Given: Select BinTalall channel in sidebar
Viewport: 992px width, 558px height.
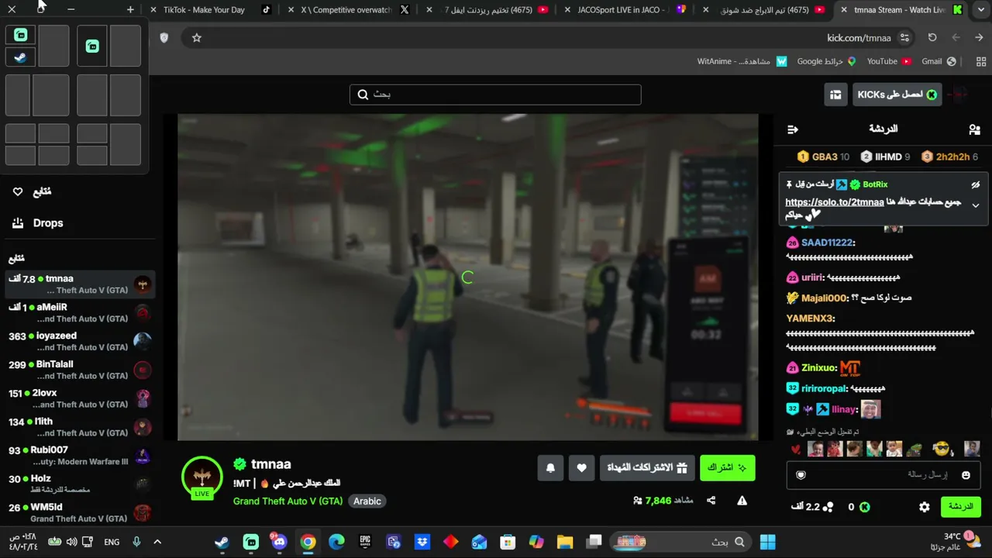Looking at the screenshot, I should tap(79, 370).
